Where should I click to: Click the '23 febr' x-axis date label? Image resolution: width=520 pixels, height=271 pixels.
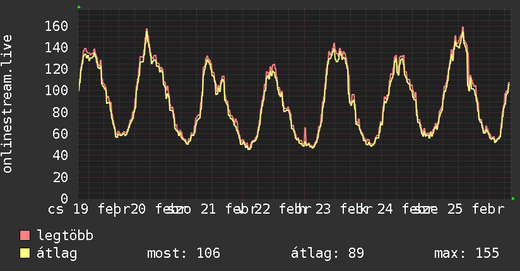tap(343, 209)
